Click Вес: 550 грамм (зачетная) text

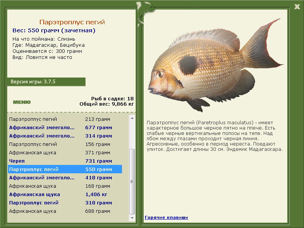click(54, 30)
